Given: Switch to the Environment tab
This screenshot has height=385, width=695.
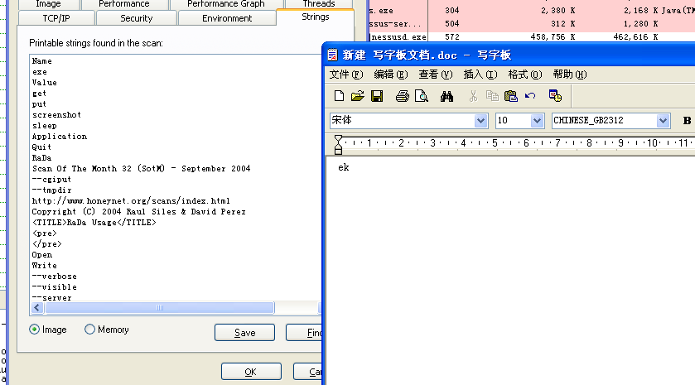Looking at the screenshot, I should coord(227,18).
